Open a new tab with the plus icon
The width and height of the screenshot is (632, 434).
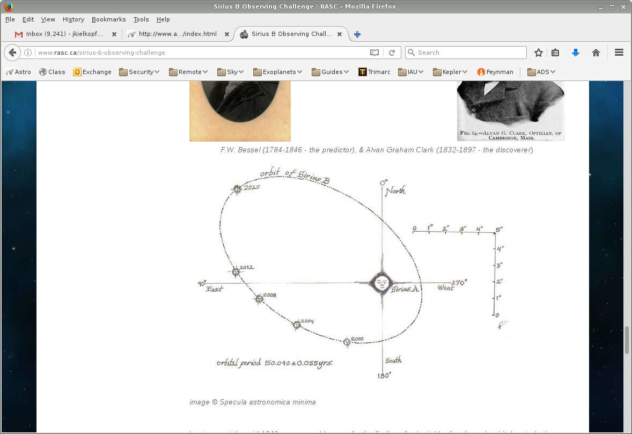[357, 34]
